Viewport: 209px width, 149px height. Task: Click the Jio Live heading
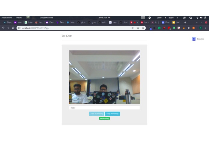click(66, 36)
